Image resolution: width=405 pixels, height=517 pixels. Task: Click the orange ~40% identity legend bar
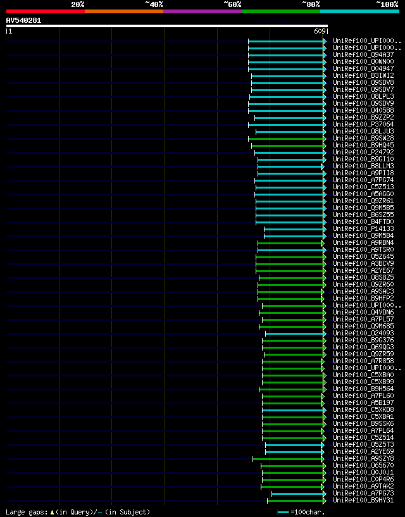click(124, 11)
